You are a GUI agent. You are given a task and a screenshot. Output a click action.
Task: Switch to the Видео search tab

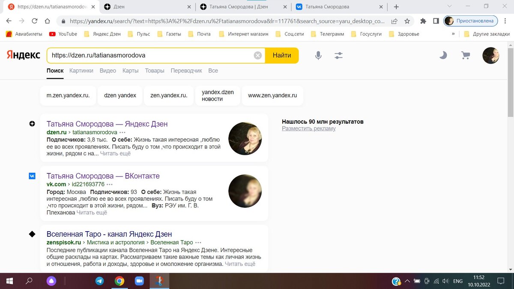click(108, 71)
